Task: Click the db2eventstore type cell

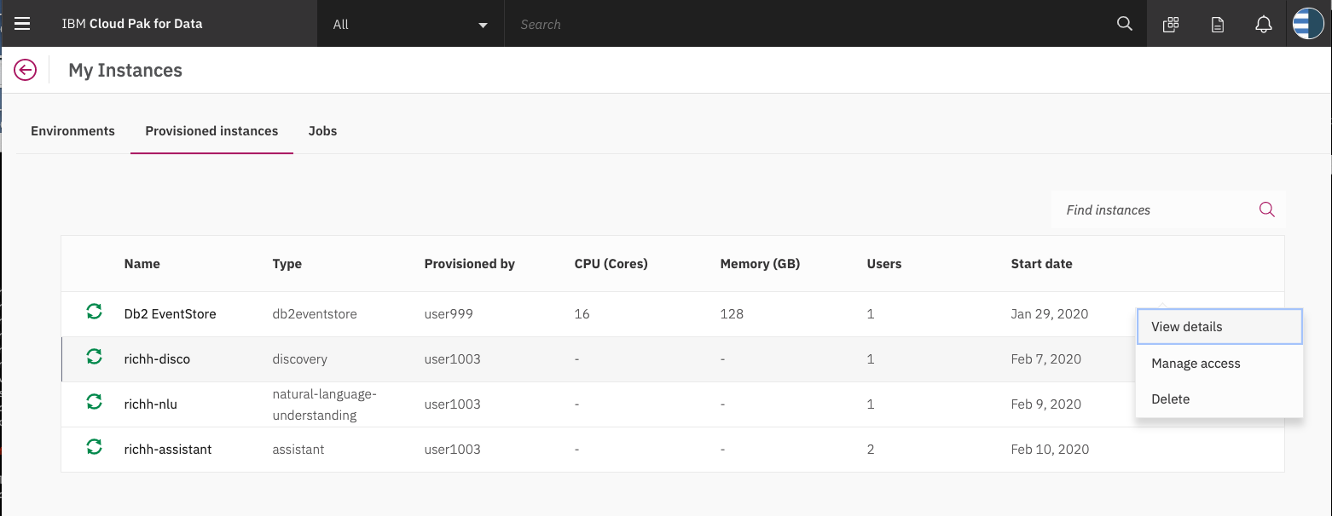Action: [315, 313]
